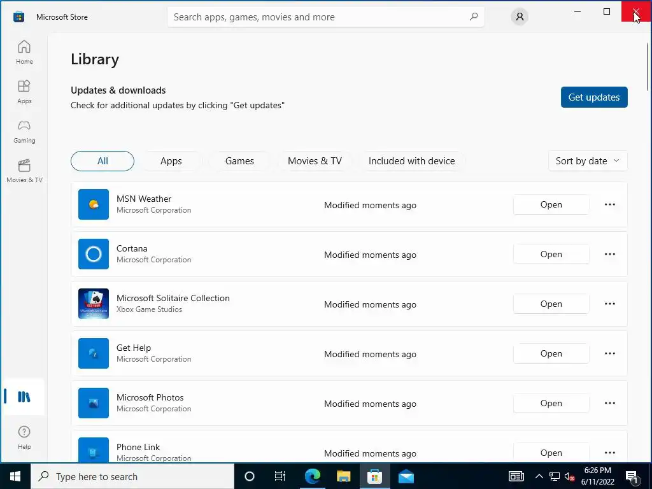
Task: Open Microsoft Photos app
Action: pos(551,403)
